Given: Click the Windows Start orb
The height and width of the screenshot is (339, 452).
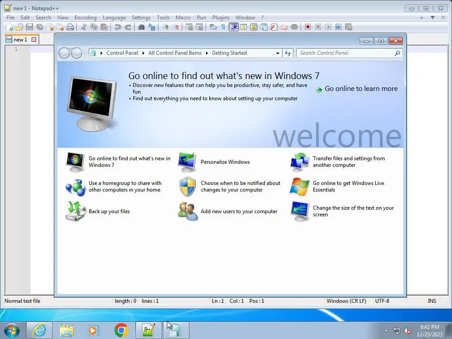Looking at the screenshot, I should (x=12, y=330).
